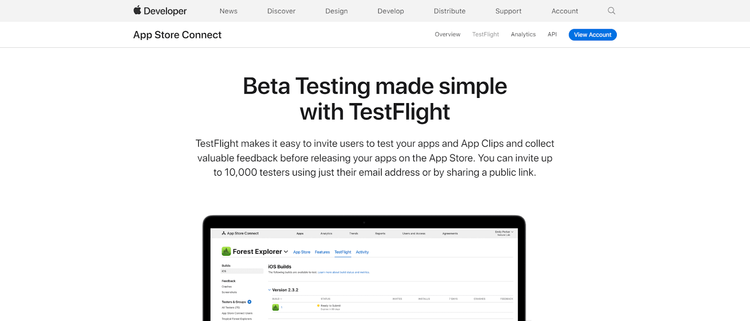Collapse the Version 2.3.2 section chevron
The height and width of the screenshot is (321, 750).
[270, 290]
